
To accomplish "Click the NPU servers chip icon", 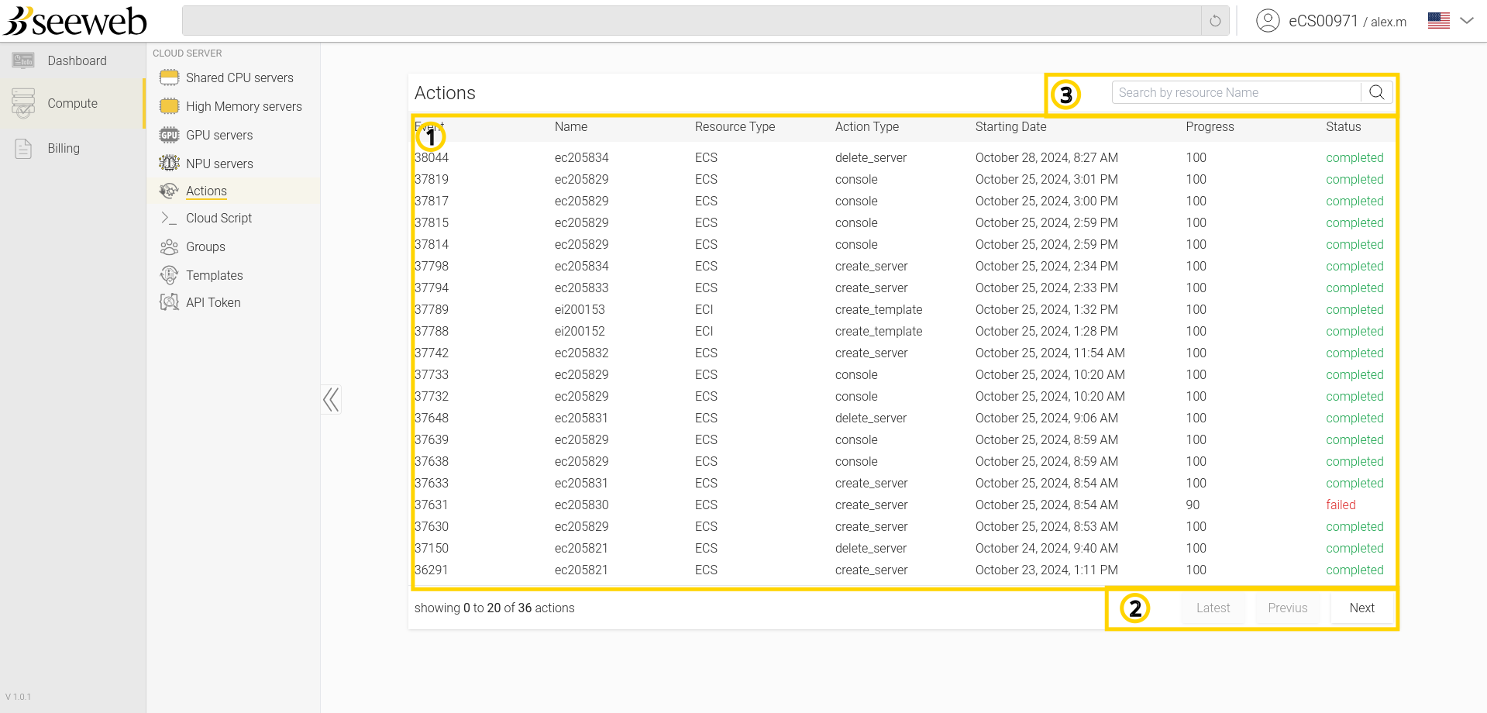I will click(169, 164).
